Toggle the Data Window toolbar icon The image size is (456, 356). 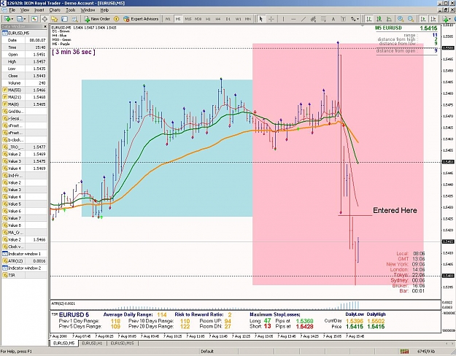[45, 19]
